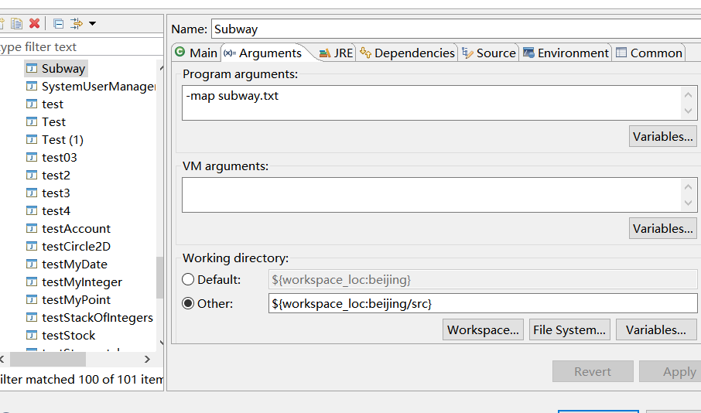
Task: Select Other working directory radio button
Action: 188,303
